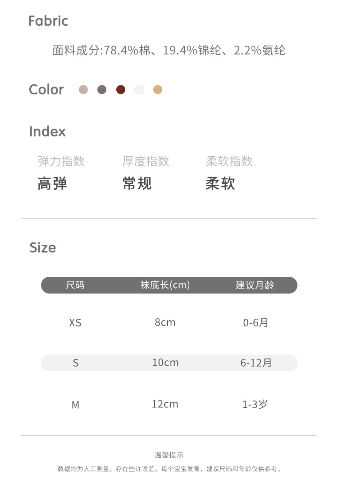Select the 柔软 softness value
Viewport: 338px width, 490px height.
(220, 184)
